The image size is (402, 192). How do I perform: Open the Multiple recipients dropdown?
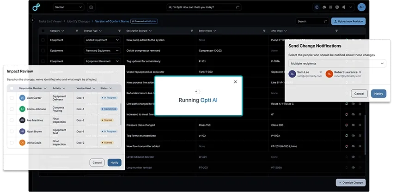click(x=337, y=64)
